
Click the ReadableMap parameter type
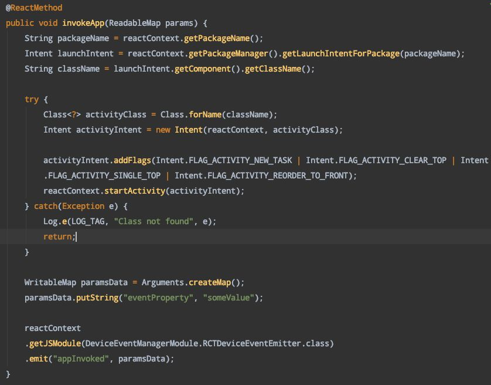click(x=135, y=23)
